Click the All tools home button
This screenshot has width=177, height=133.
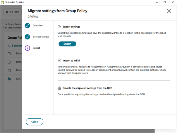point(12,12)
